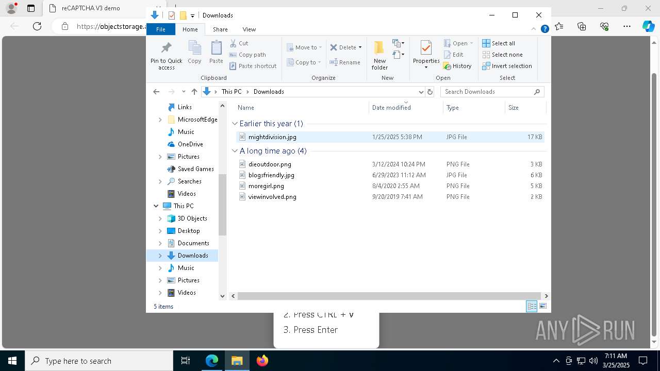This screenshot has height=371, width=660.
Task: Create a New folder
Action: 379,56
